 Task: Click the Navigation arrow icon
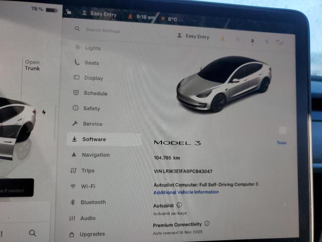pos(74,155)
